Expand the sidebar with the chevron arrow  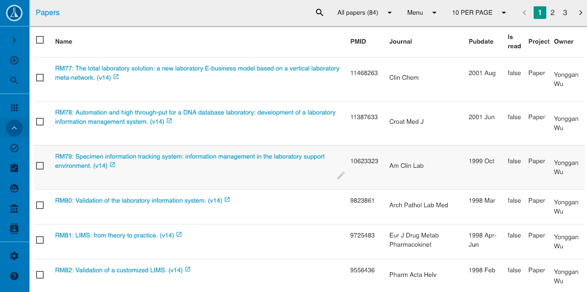coord(14,40)
